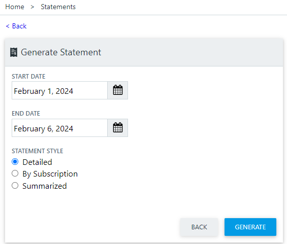287x244 pixels.
Task: Click the End Date text field
Action: [x=59, y=128]
